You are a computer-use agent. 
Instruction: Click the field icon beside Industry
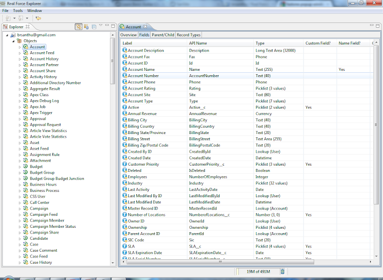point(124,183)
